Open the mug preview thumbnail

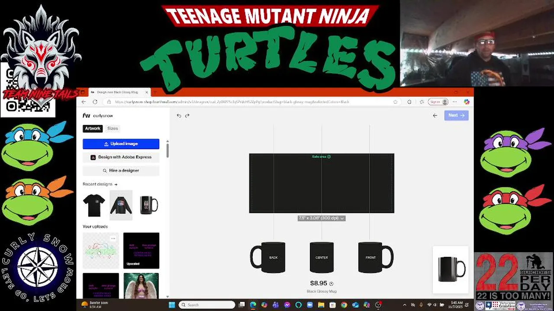[451, 270]
